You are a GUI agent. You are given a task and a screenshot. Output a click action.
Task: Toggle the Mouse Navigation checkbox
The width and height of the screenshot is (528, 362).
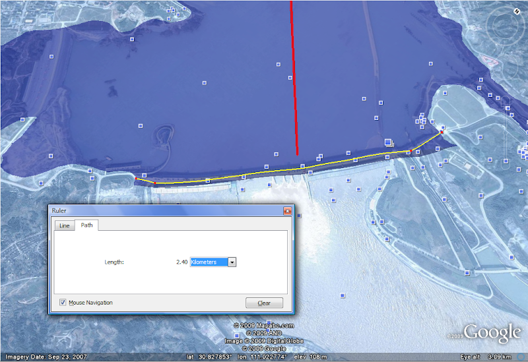point(63,303)
